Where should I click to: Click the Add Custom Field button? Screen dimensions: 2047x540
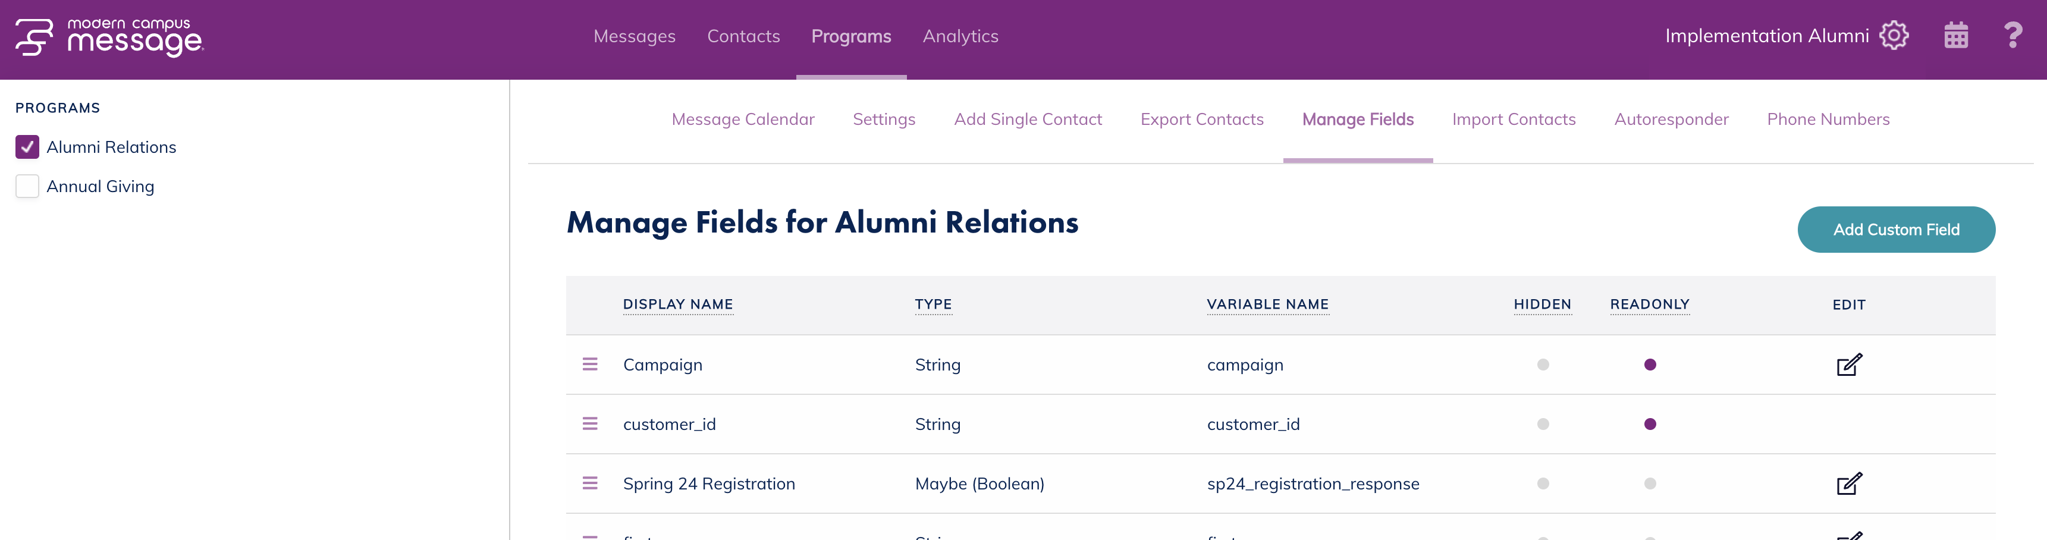pyautogui.click(x=1895, y=230)
